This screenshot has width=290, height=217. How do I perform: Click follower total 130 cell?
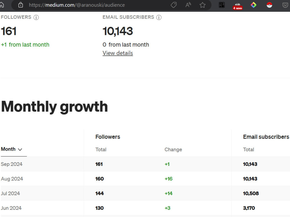tap(99, 208)
